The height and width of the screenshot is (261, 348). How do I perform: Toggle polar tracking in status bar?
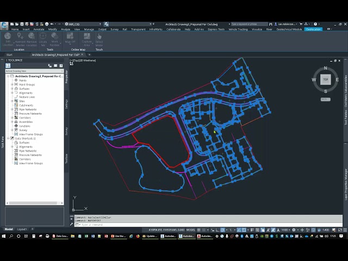[223, 230]
